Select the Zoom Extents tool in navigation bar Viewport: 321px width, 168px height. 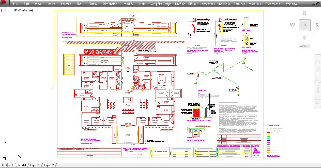tap(318, 81)
